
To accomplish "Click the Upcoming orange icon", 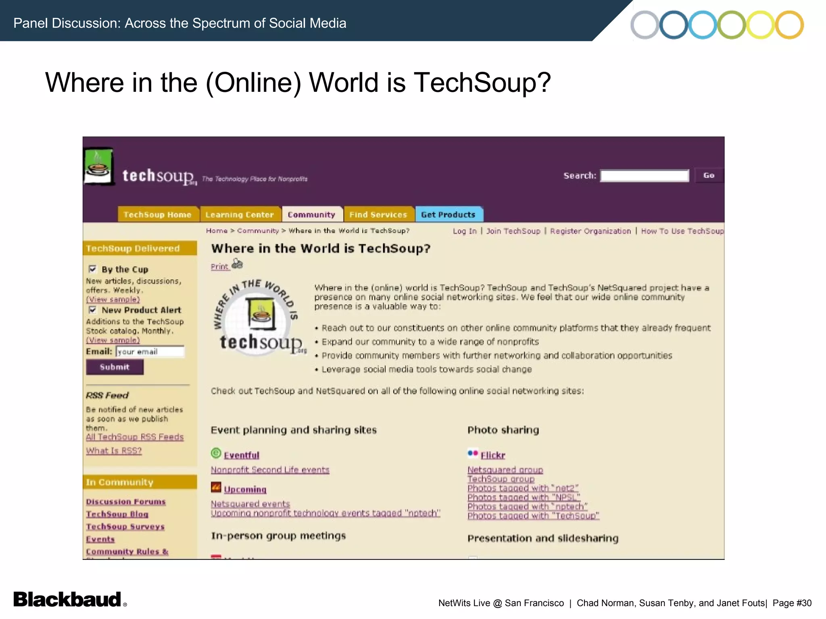I will [x=216, y=488].
